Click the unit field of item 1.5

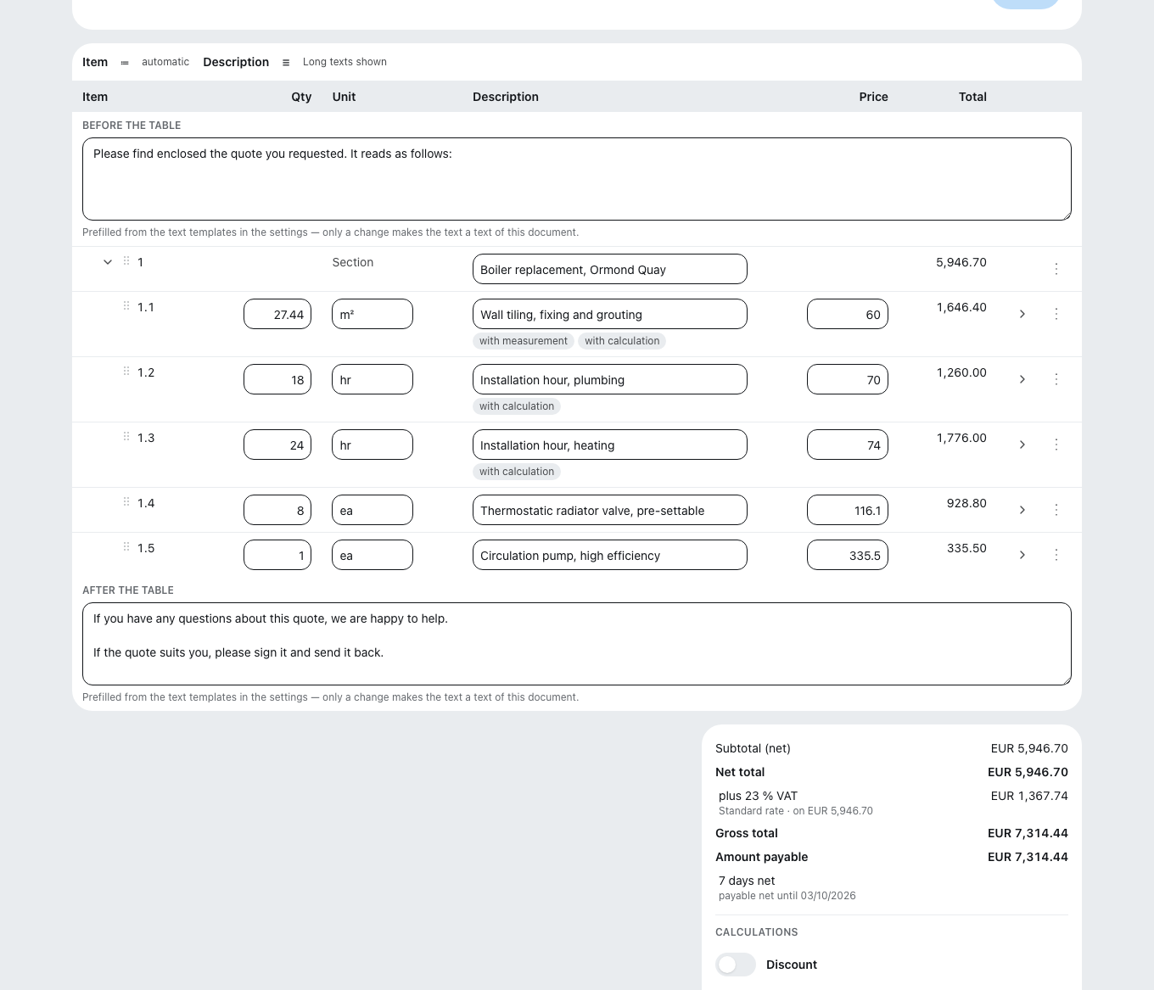pos(373,555)
